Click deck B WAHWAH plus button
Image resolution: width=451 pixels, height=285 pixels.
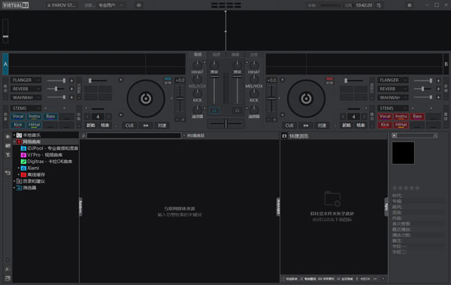[x=438, y=98]
